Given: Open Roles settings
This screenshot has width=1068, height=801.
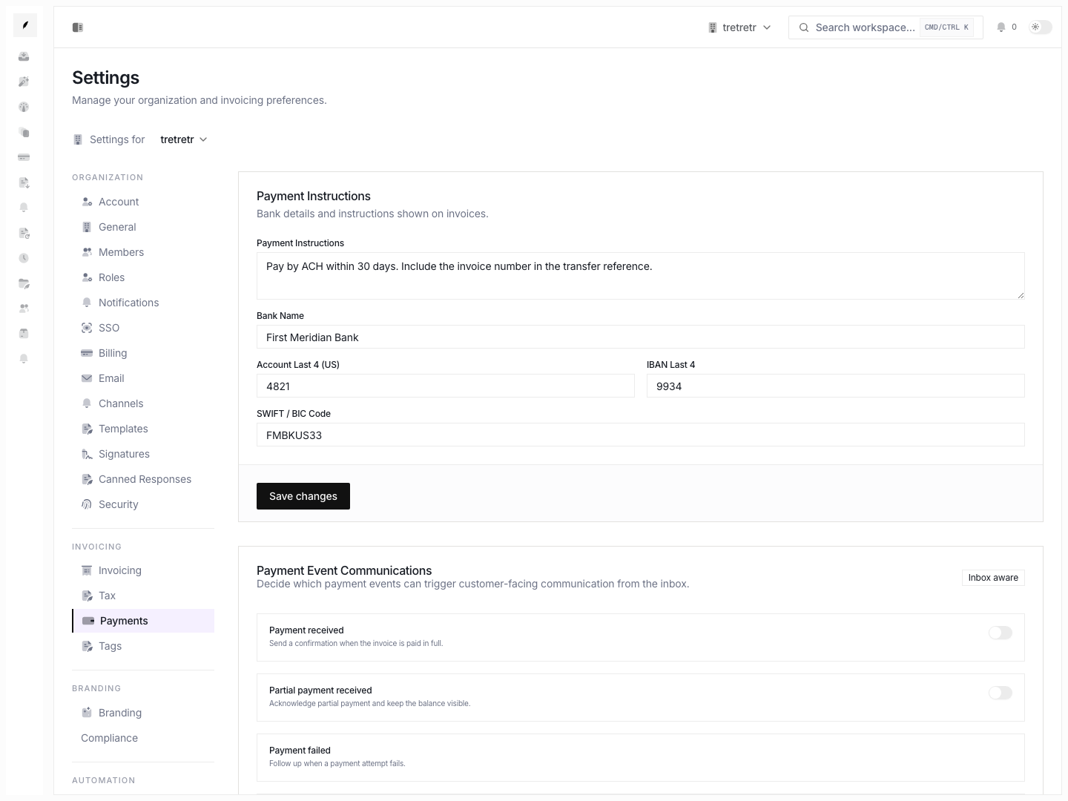Looking at the screenshot, I should pyautogui.click(x=143, y=277).
